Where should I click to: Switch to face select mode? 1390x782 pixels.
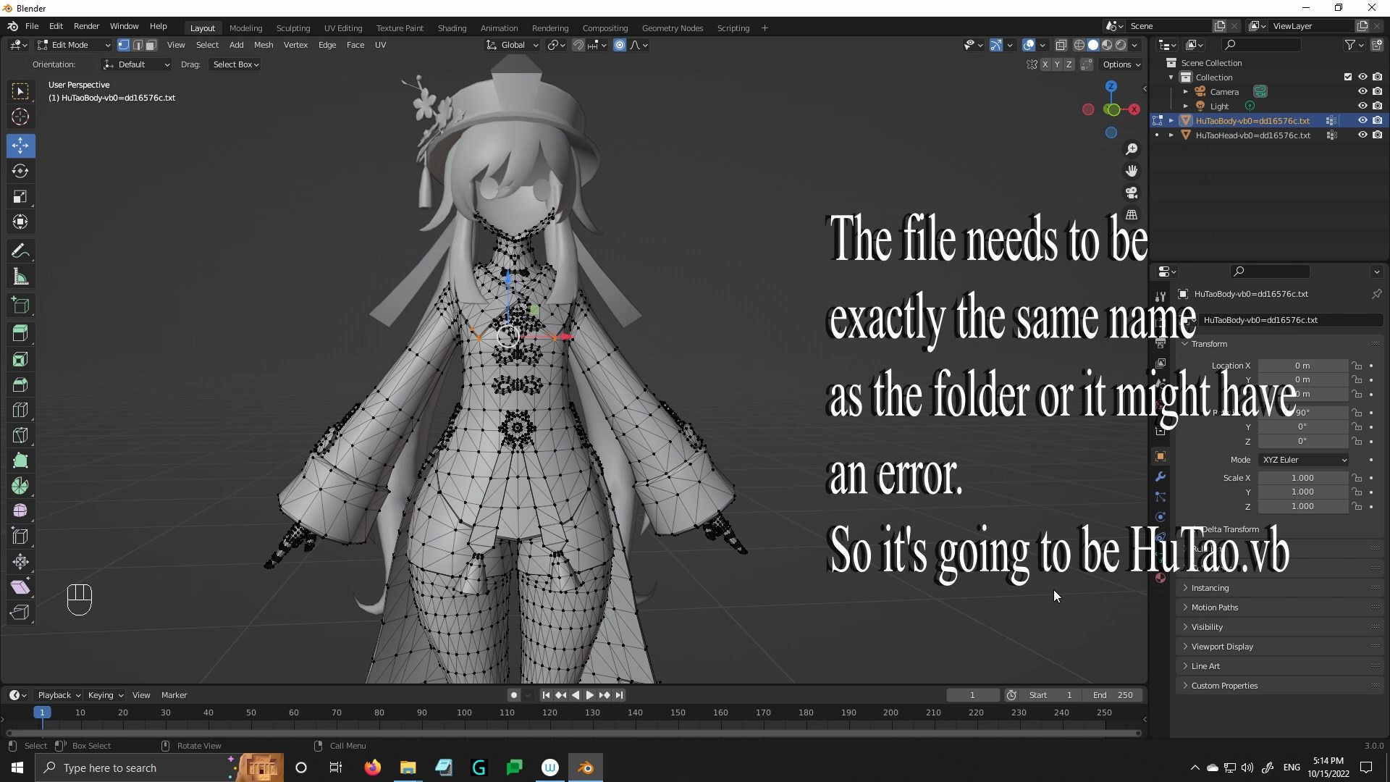pyautogui.click(x=150, y=45)
